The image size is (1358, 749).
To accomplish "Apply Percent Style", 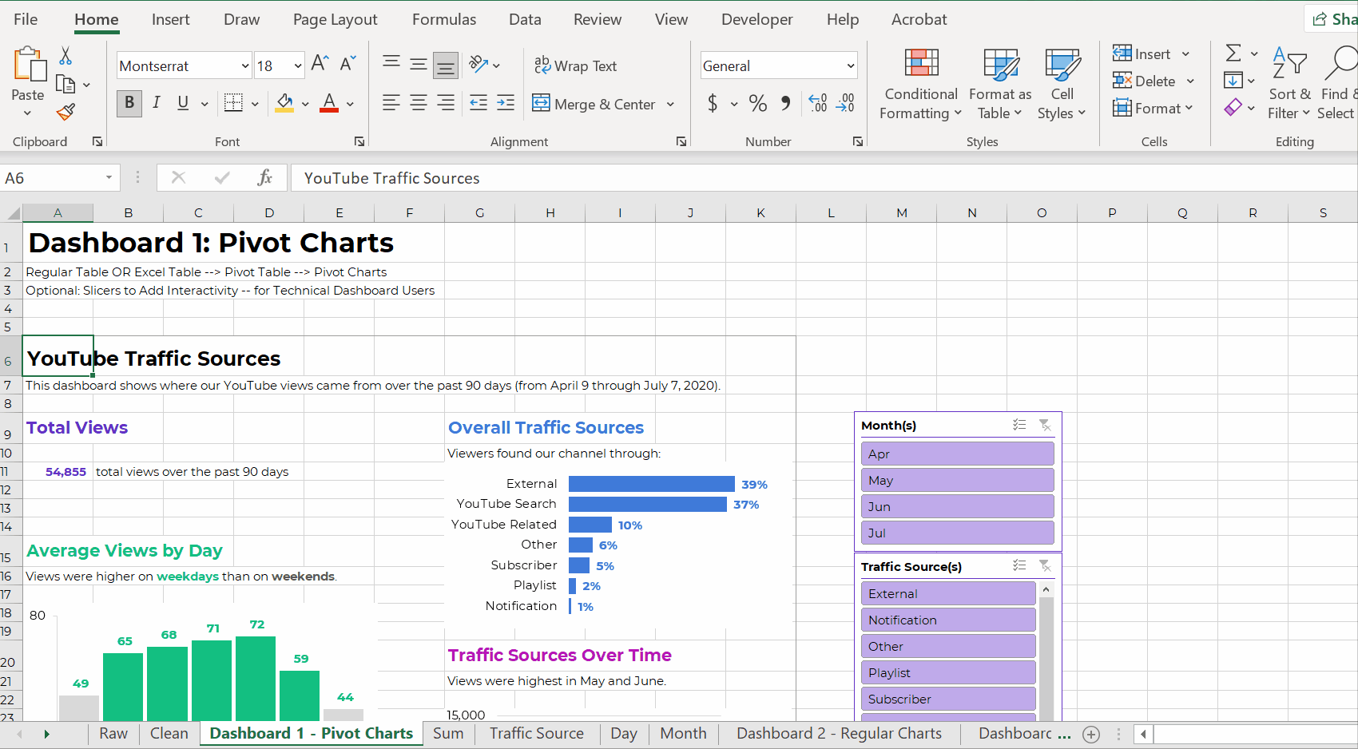I will pos(758,103).
